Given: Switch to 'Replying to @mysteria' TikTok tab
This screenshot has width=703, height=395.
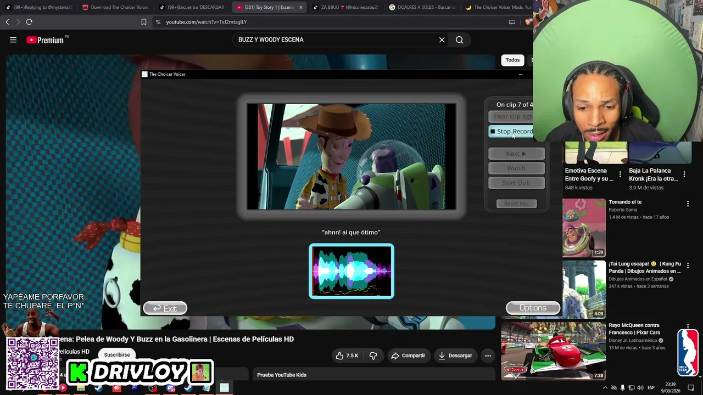Looking at the screenshot, I should coord(38,7).
